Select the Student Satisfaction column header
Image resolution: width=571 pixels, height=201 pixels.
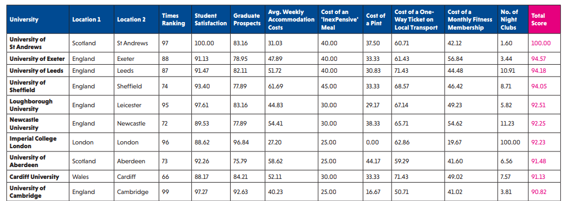(211, 19)
